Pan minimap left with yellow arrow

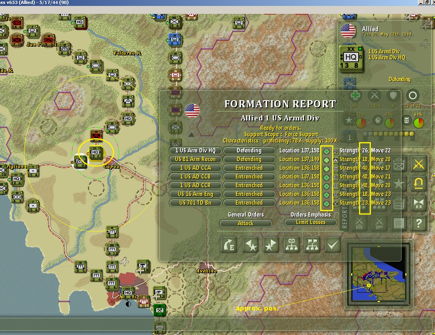pyautogui.click(x=351, y=274)
